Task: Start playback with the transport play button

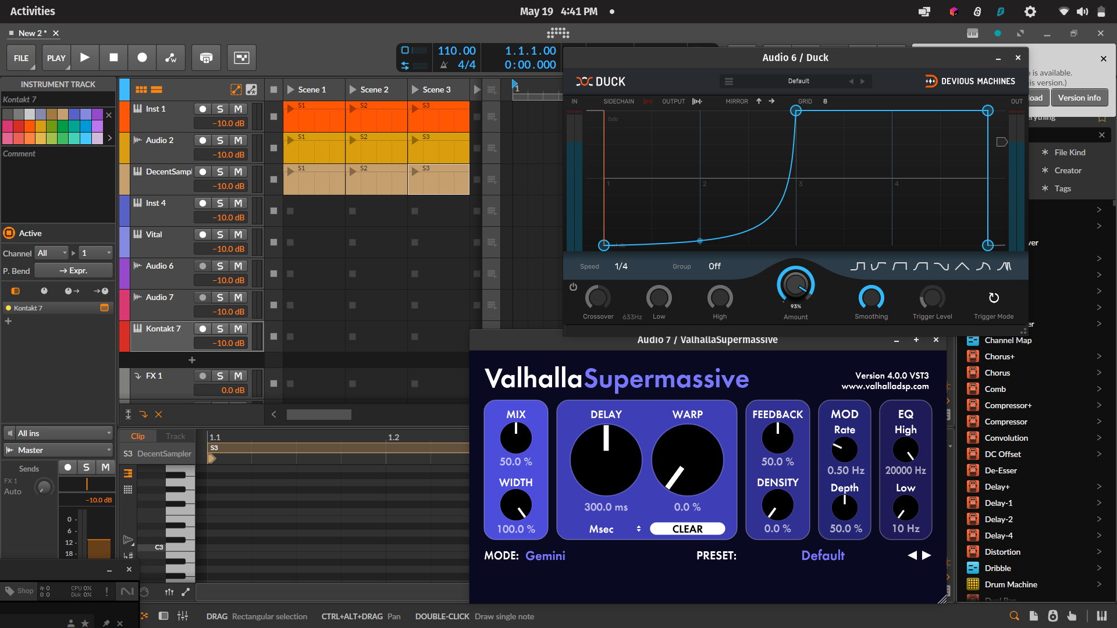Action: point(85,58)
